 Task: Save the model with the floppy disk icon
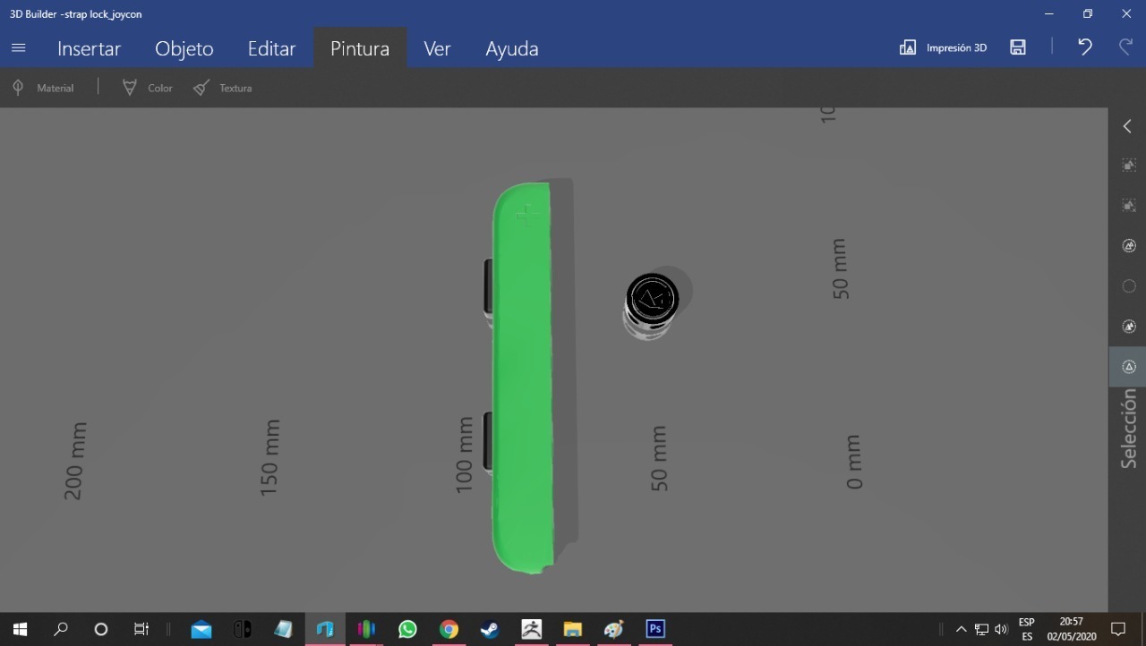point(1018,47)
